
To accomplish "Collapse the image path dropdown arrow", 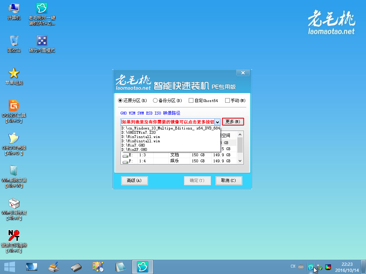I will click(x=218, y=122).
